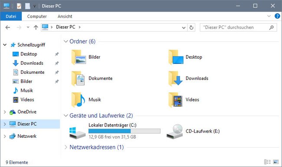
Task: Select OneDrive in the navigation pane
Action: click(27, 112)
